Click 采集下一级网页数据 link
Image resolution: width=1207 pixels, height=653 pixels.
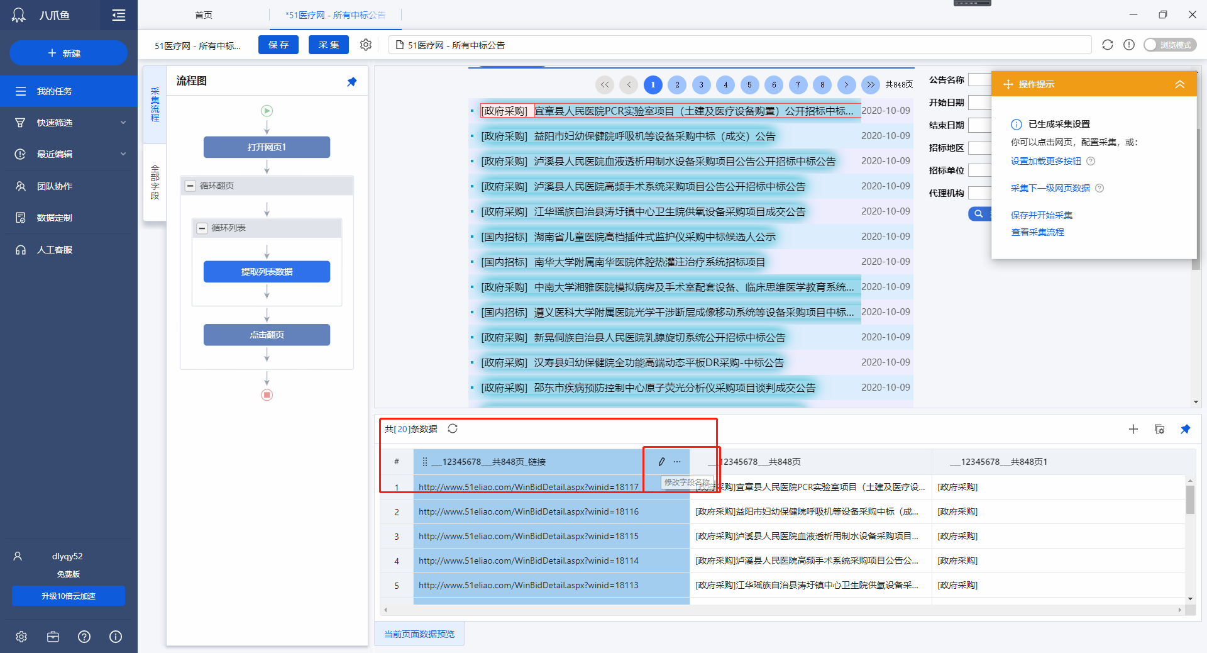(1050, 188)
